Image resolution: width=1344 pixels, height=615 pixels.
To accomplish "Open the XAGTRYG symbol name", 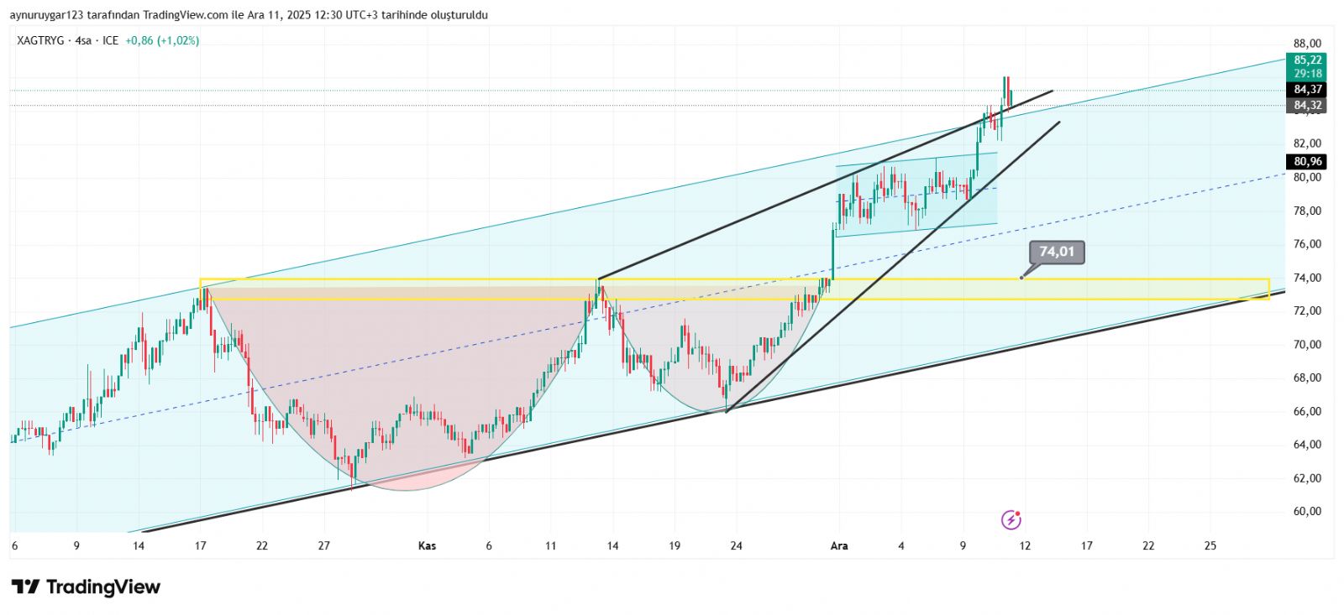I will (x=40, y=40).
